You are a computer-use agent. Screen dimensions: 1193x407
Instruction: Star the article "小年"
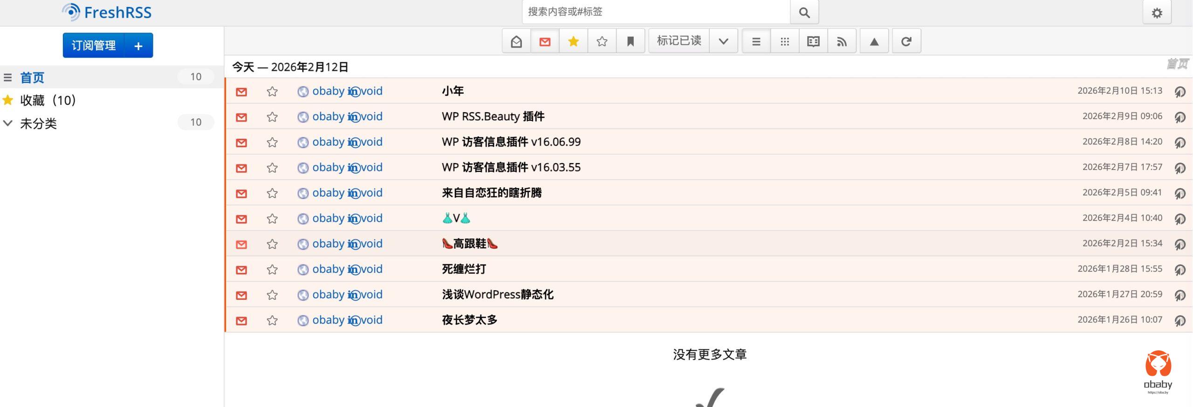pos(272,91)
